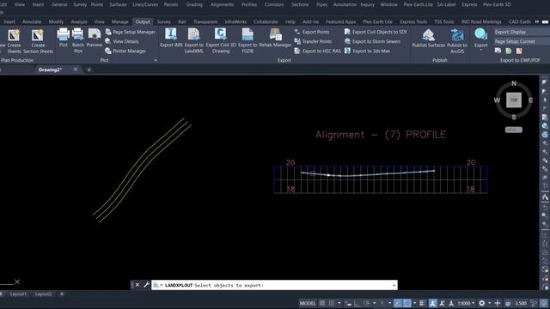This screenshot has width=550, height=309.
Task: Open Page Setup Manager
Action: point(130,32)
